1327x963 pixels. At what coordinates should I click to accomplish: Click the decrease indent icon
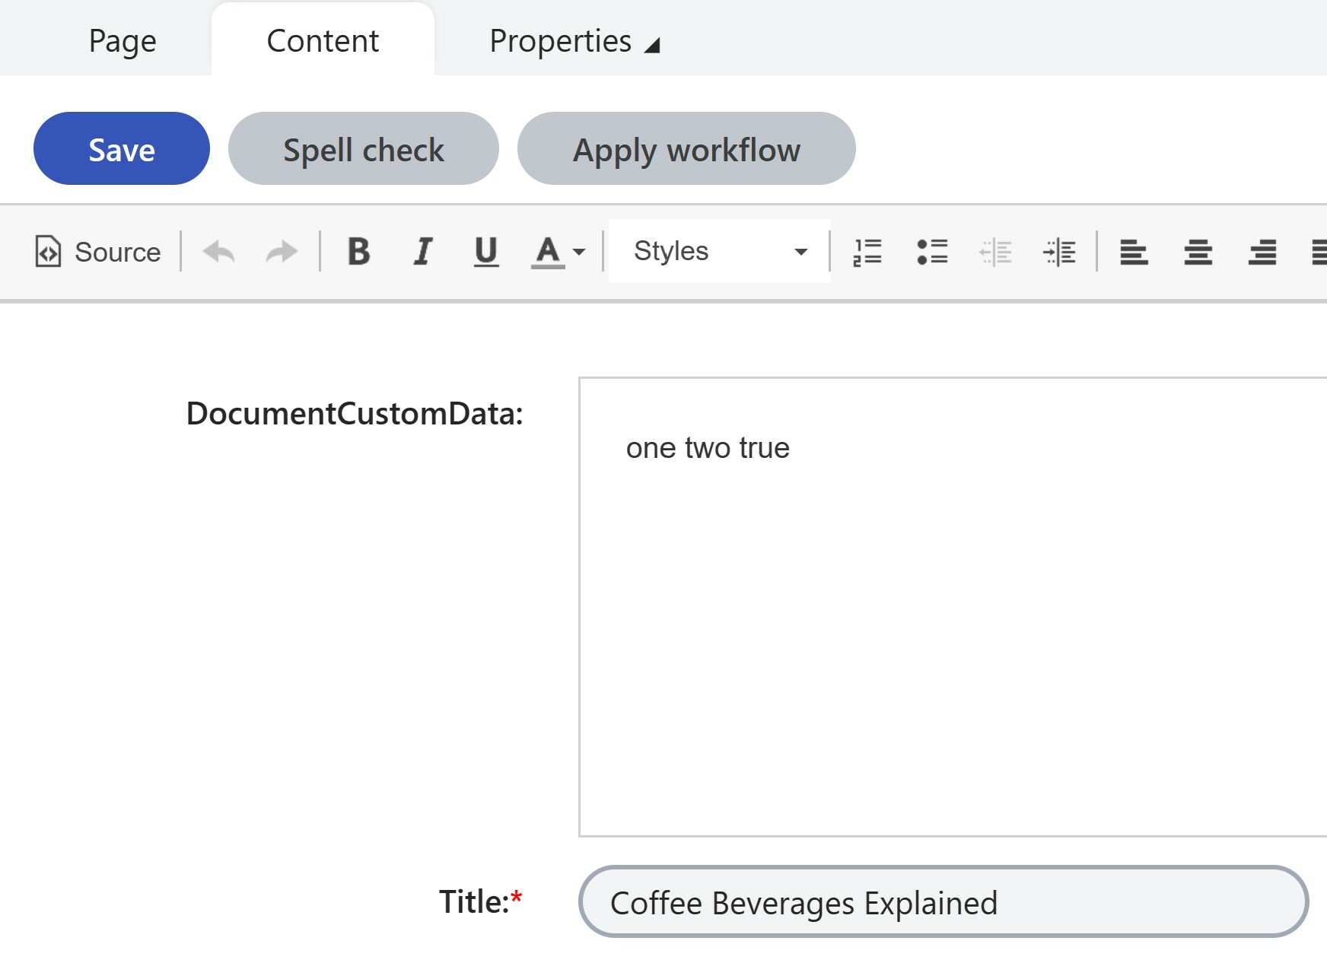pyautogui.click(x=995, y=252)
